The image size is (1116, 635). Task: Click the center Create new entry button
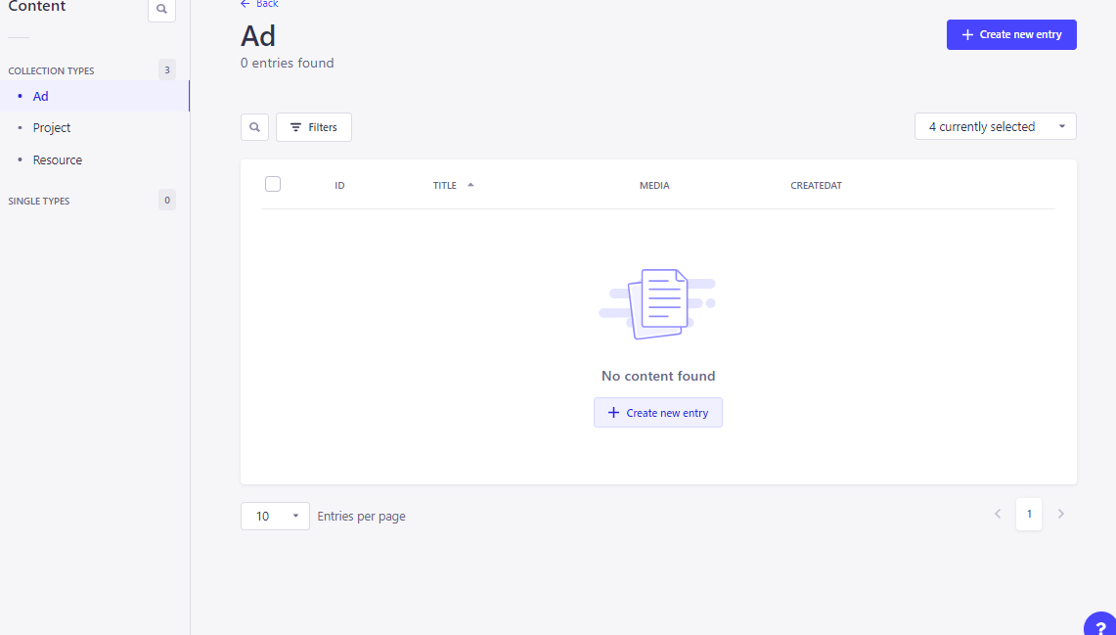[x=657, y=413]
